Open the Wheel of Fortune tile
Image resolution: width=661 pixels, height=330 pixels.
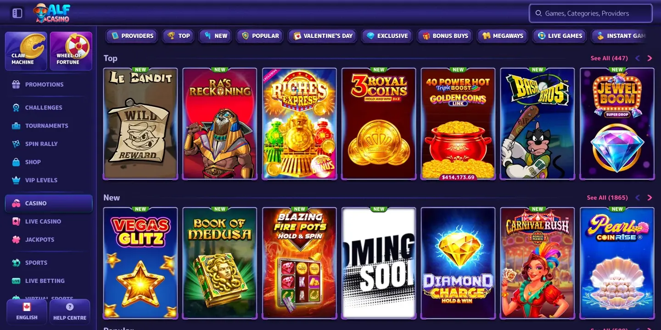[x=71, y=51]
